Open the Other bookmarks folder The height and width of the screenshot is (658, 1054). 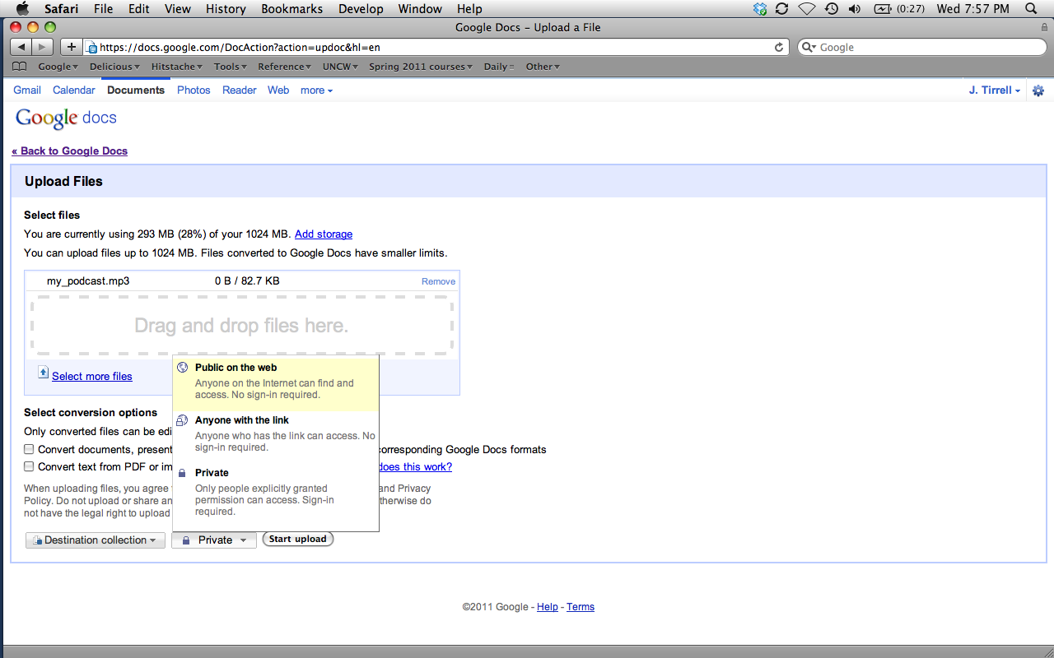coord(543,67)
